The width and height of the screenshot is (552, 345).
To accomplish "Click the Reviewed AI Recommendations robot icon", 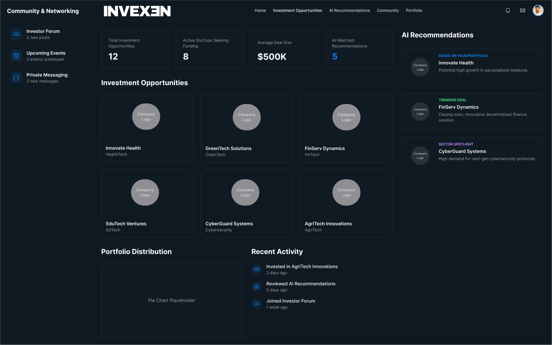I will (x=257, y=287).
